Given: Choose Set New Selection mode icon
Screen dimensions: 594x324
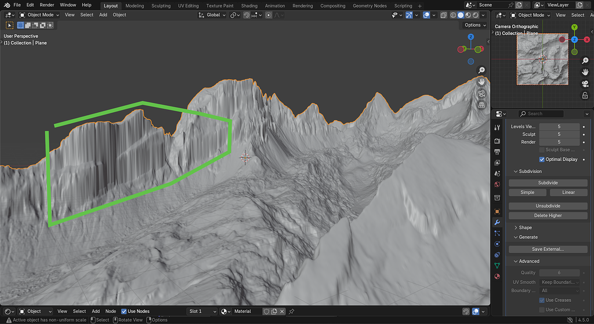Looking at the screenshot, I should 20,25.
